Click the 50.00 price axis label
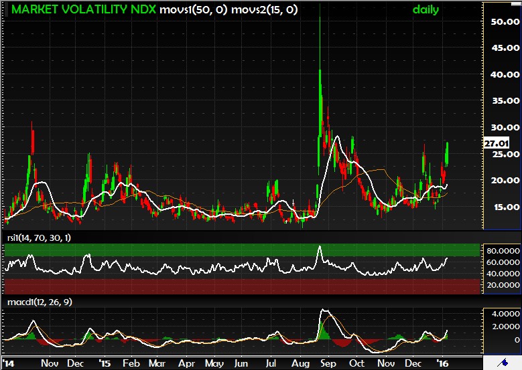 pos(503,21)
